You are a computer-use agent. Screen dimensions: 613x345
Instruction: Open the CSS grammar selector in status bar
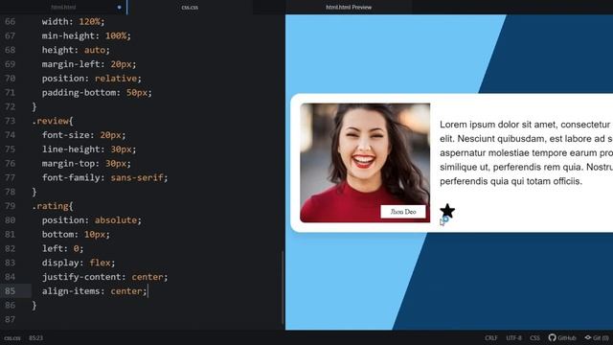[x=534, y=338]
